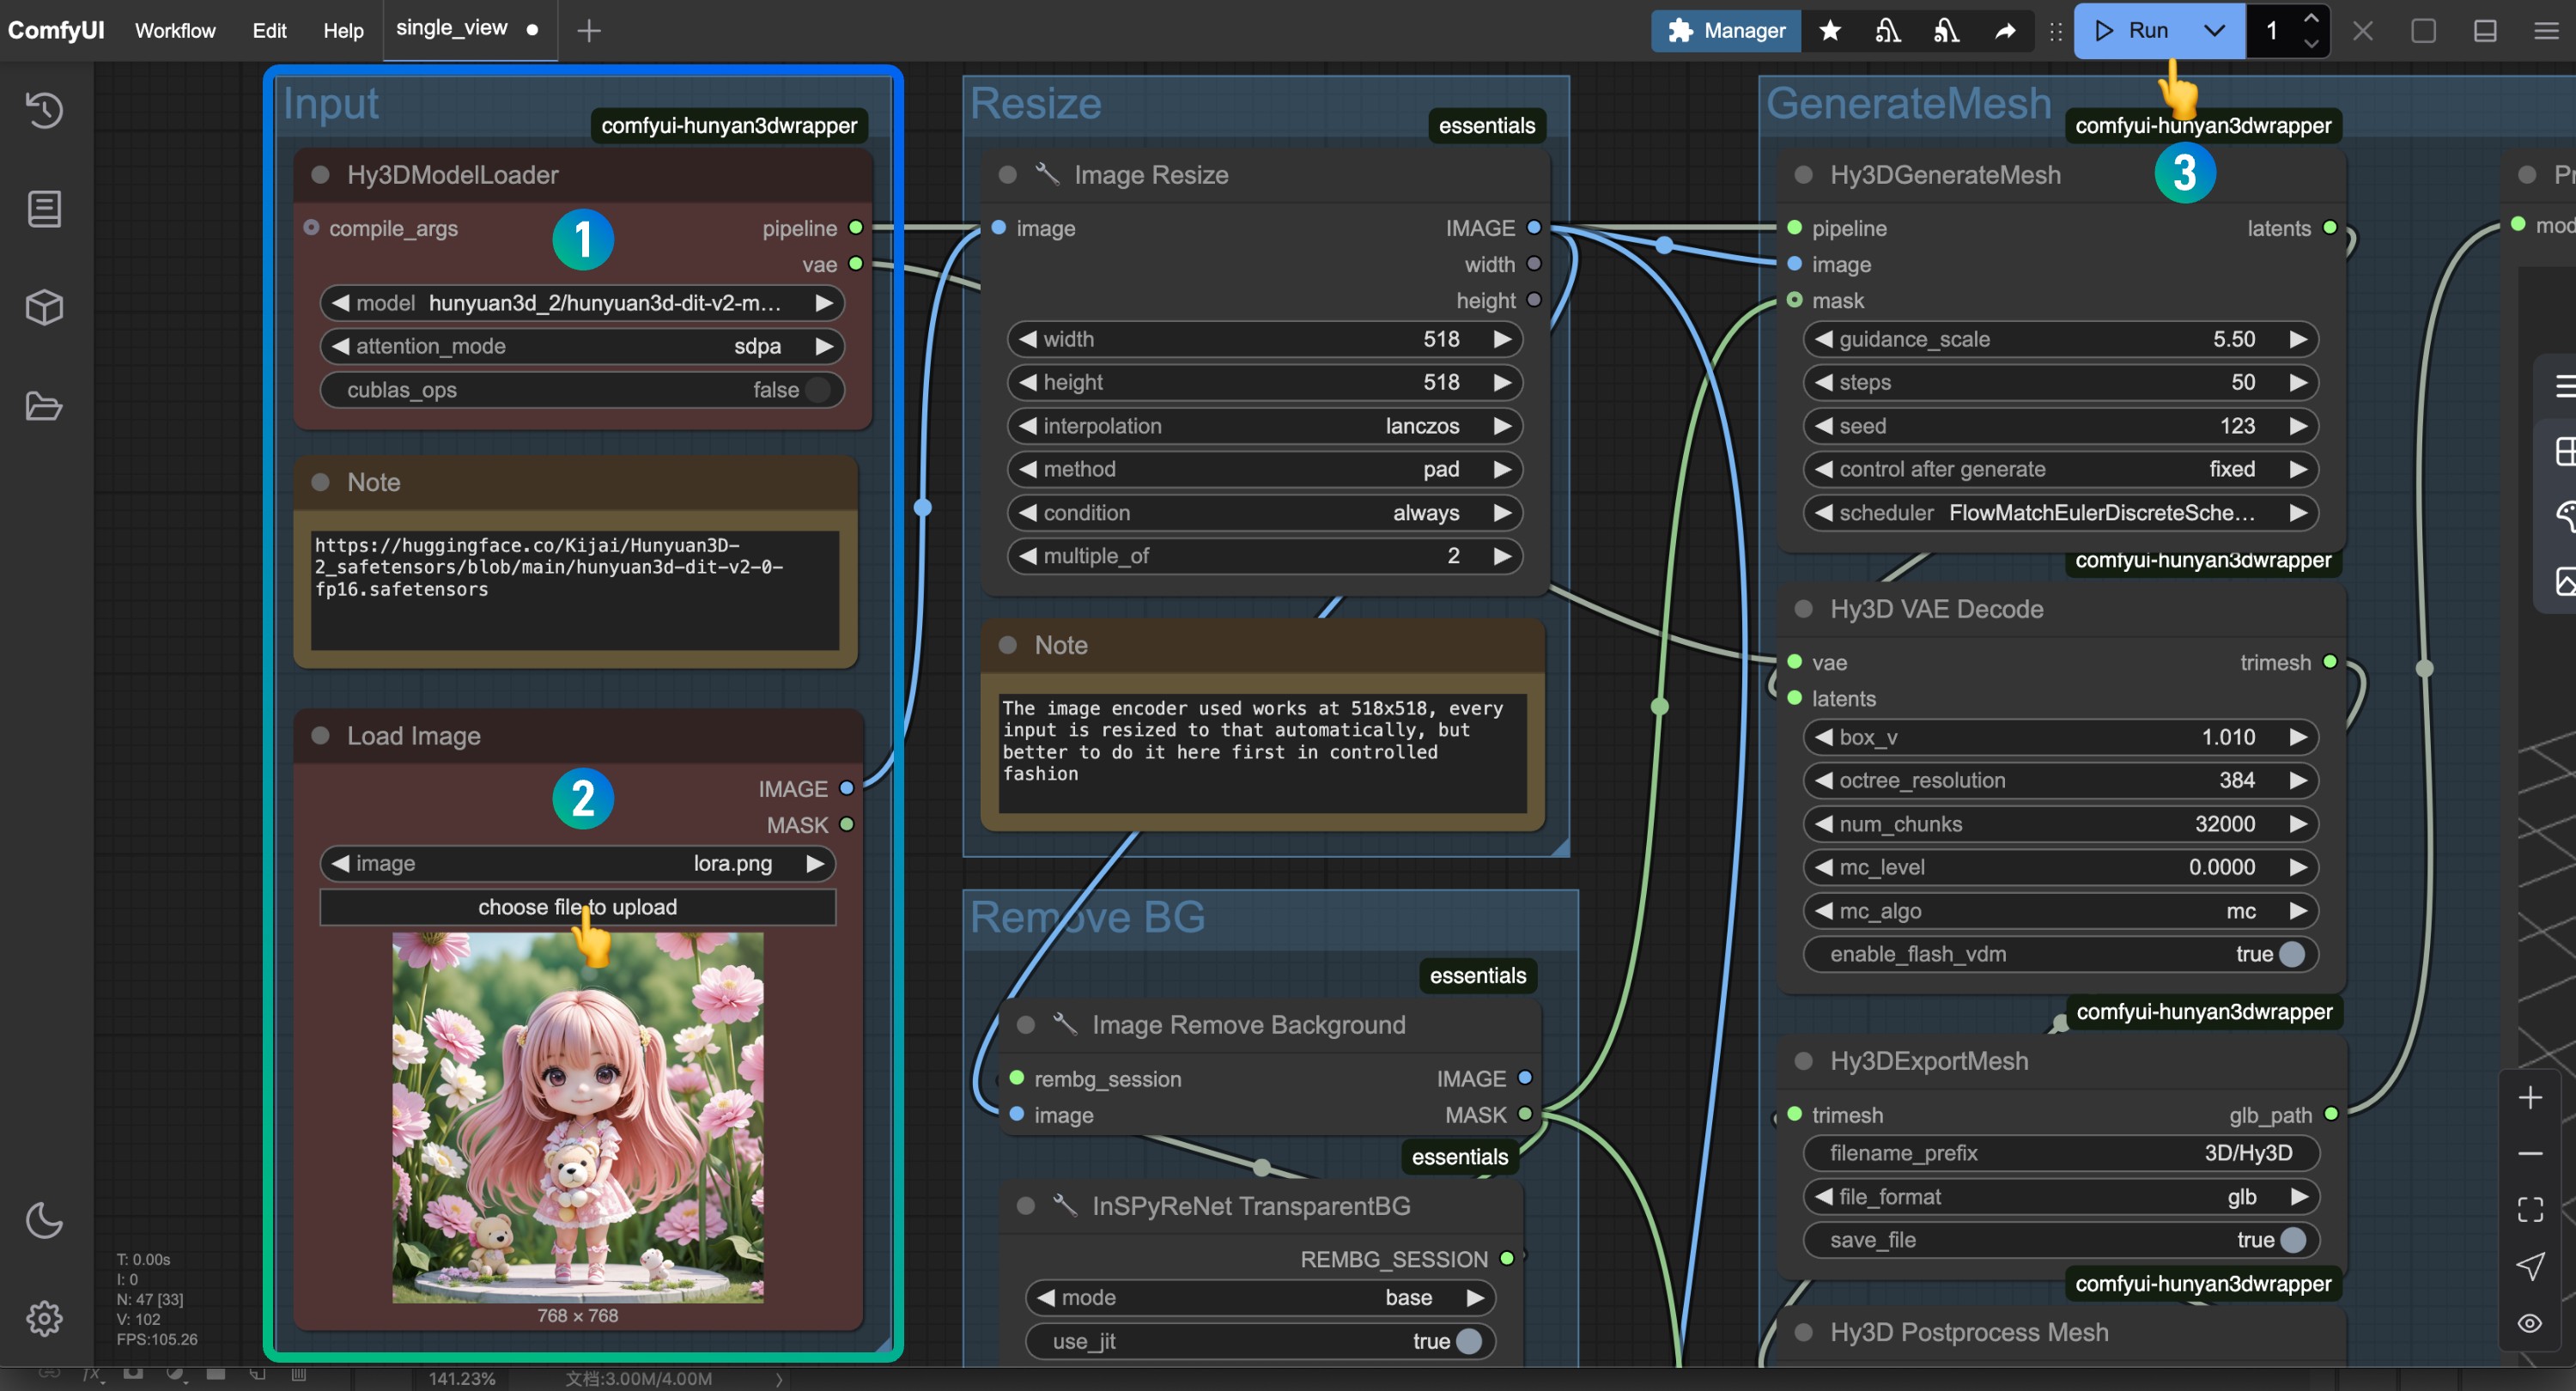Click the drag handle dots beside Run
Screen dimensions: 2576x1391
[x=2055, y=30]
